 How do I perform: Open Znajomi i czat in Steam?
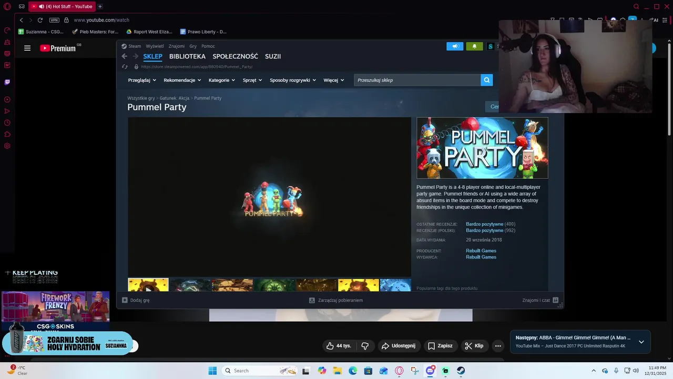pyautogui.click(x=540, y=300)
